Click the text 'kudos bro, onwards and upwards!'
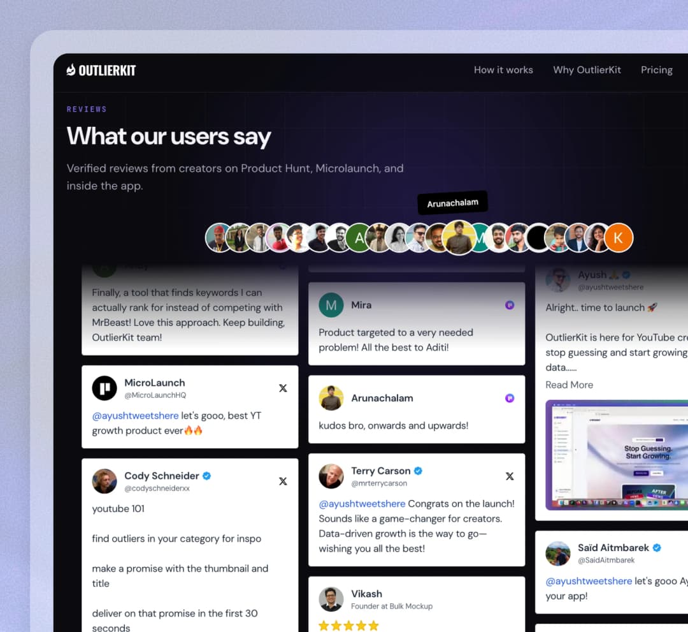This screenshot has width=688, height=632. [x=394, y=425]
